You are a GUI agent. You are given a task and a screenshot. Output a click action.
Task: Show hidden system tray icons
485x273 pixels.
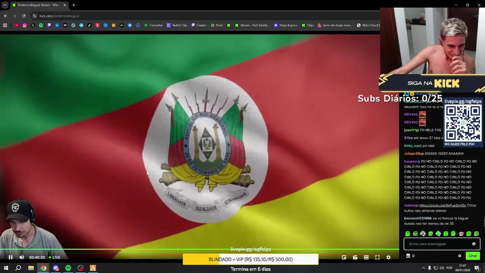pos(423,268)
